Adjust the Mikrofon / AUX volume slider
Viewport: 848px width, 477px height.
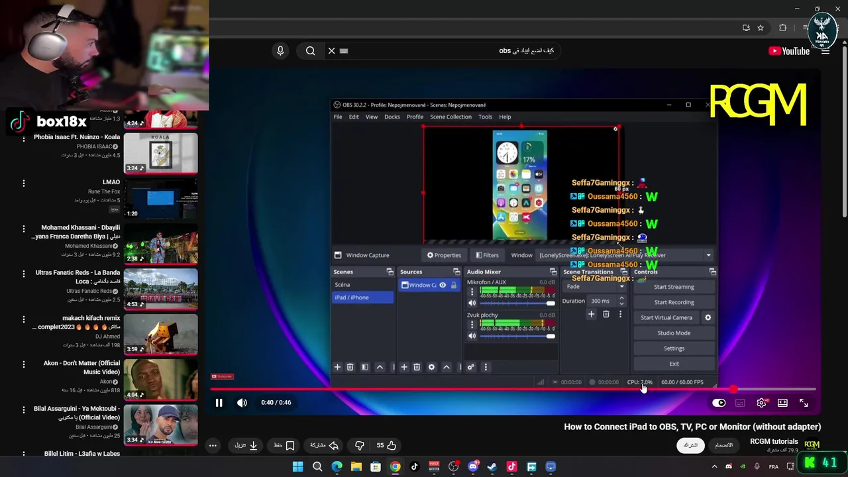517,303
